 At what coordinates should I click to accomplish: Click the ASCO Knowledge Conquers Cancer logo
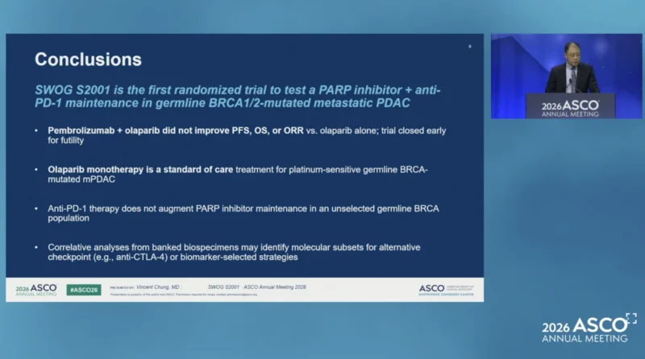pyautogui.click(x=447, y=290)
